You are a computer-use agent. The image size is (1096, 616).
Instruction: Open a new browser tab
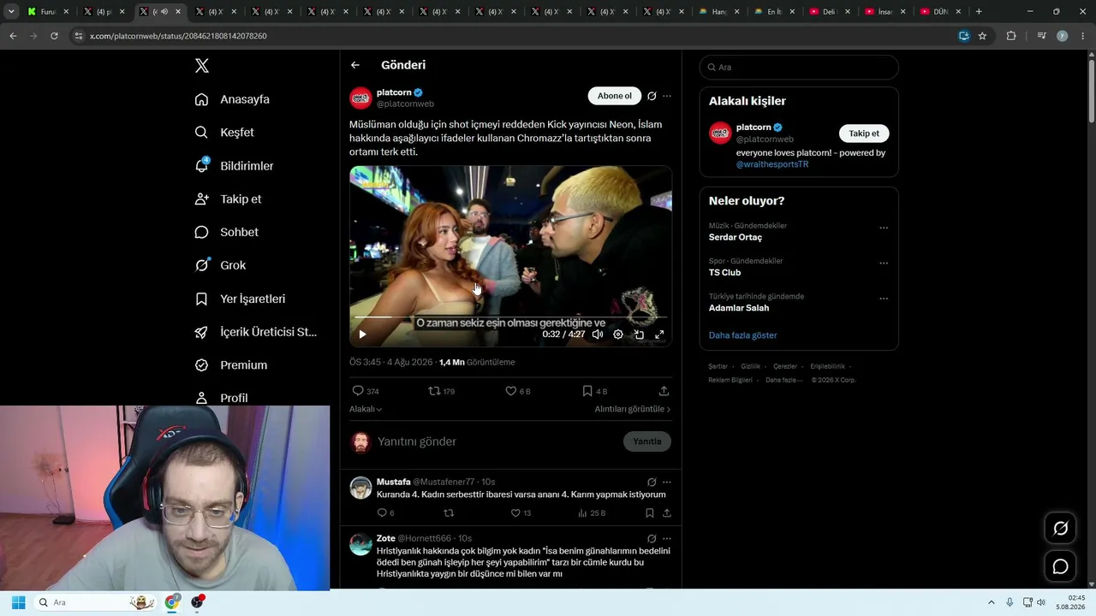979,12
